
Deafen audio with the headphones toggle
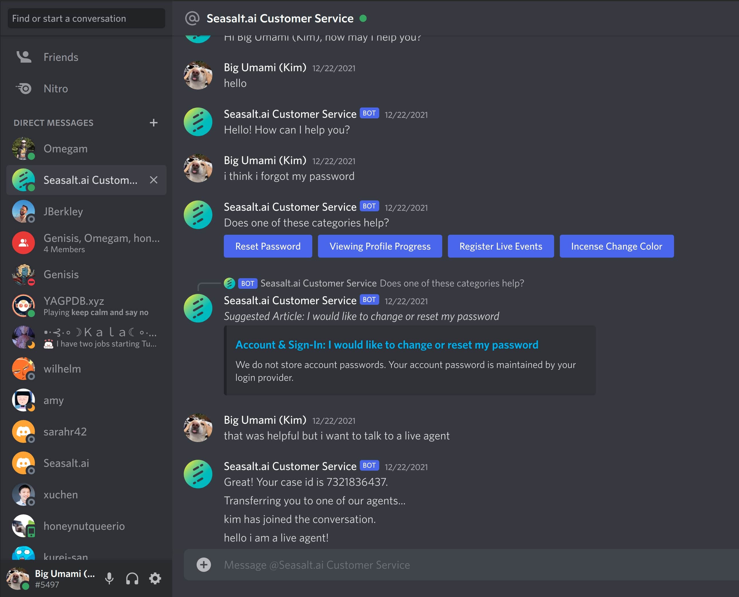133,578
